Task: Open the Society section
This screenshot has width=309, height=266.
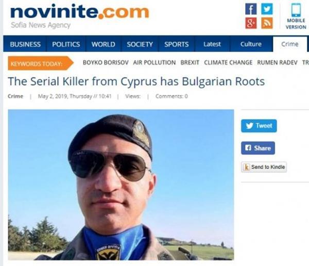Action: coord(140,44)
